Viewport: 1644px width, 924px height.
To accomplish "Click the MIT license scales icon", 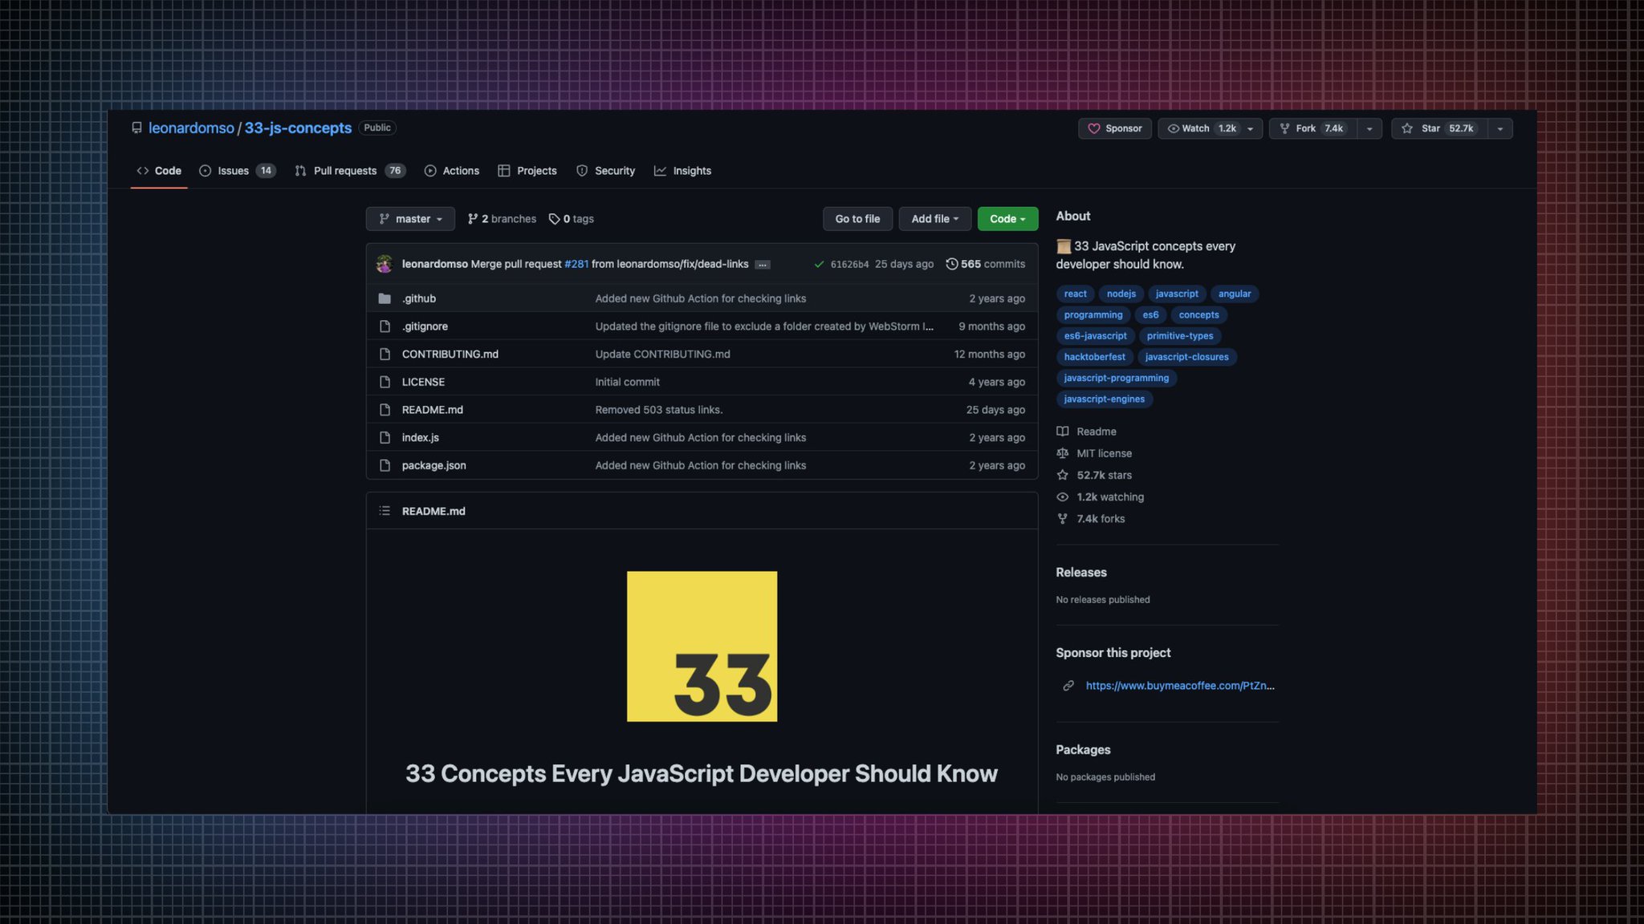I will pyautogui.click(x=1061, y=453).
